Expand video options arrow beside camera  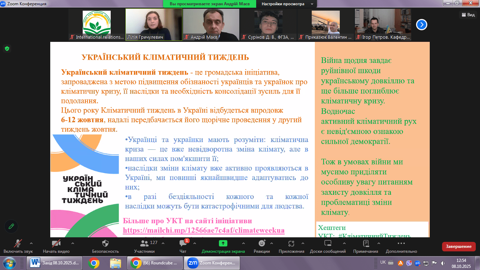73,243
